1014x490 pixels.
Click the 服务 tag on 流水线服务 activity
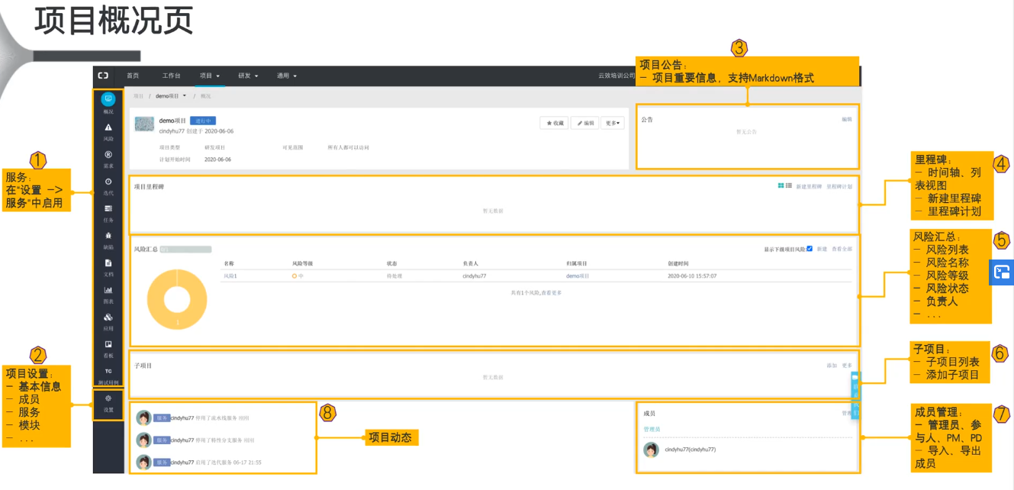click(161, 418)
